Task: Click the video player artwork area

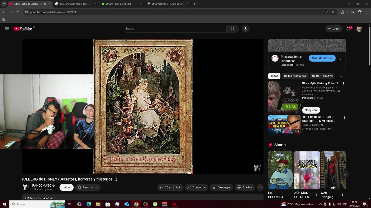Action: pos(143,106)
